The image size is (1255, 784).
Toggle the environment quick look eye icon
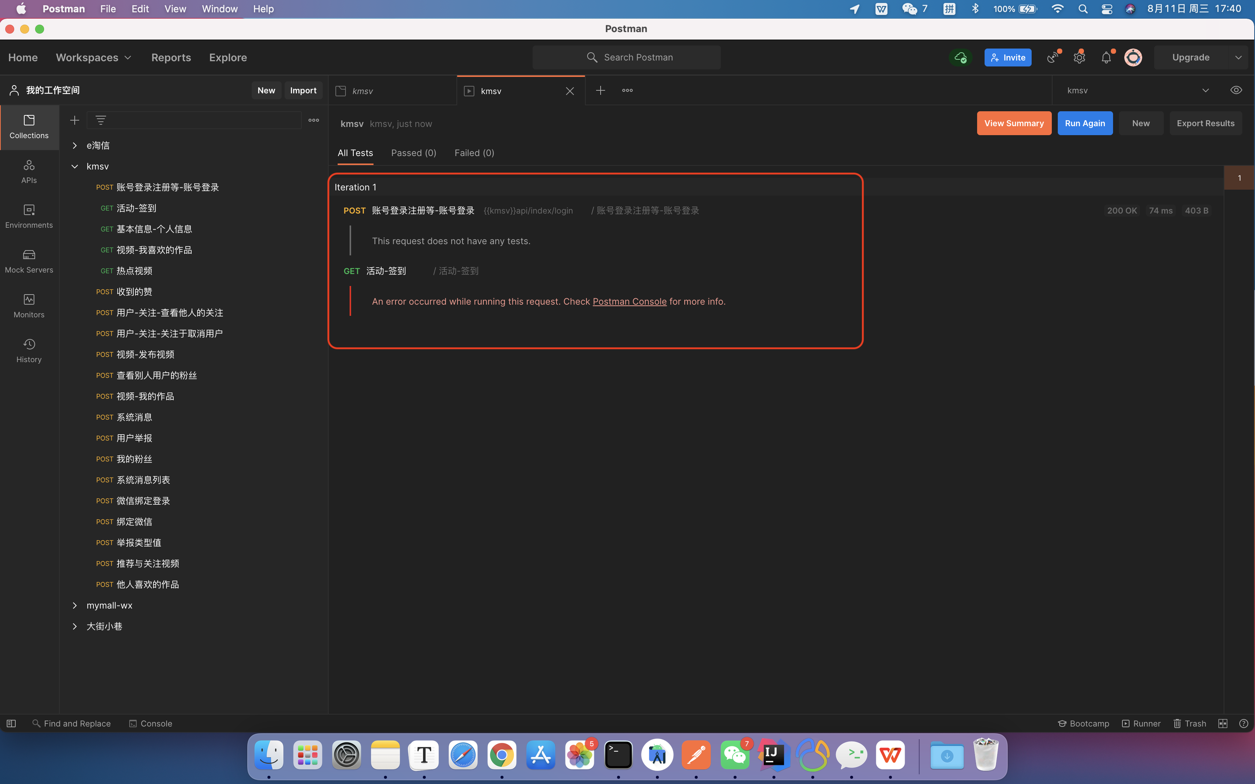click(1236, 90)
